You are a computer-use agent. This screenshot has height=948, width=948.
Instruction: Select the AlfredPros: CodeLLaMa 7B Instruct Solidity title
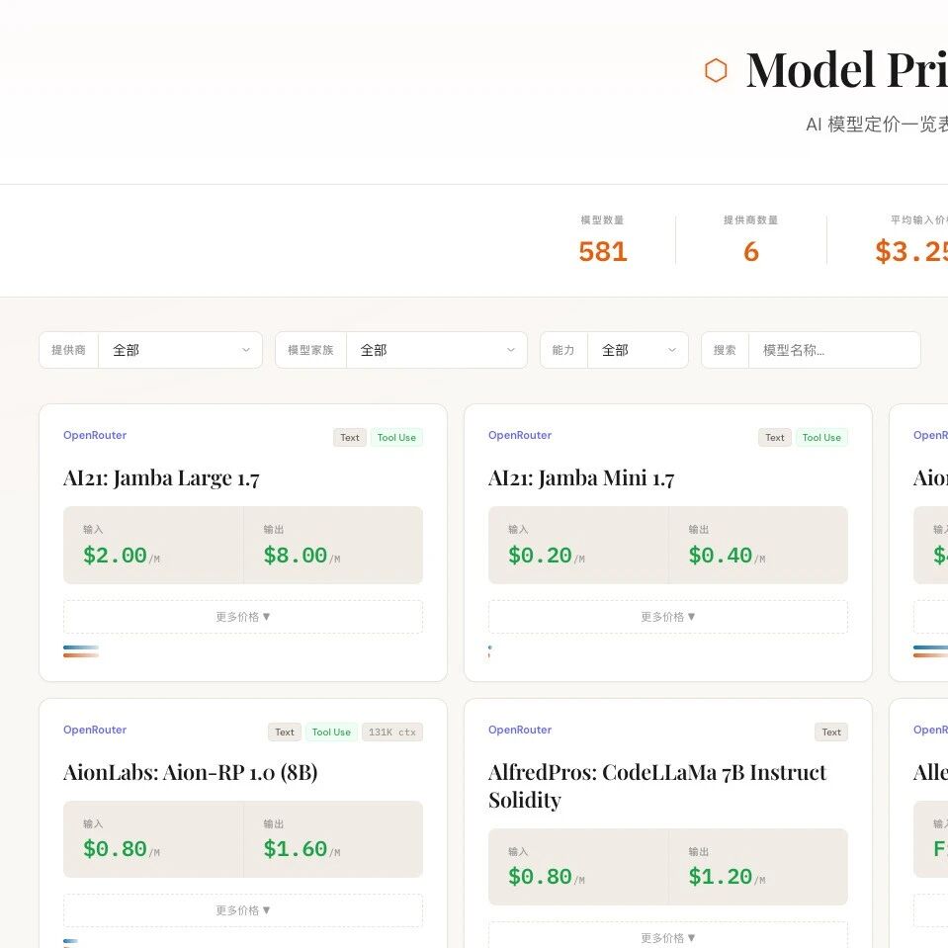pos(657,786)
